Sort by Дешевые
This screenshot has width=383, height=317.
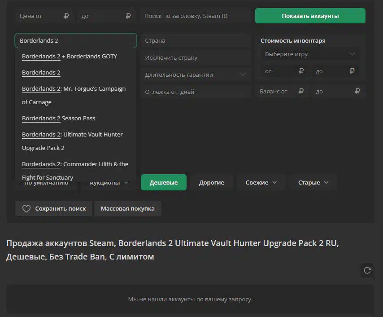(x=164, y=182)
